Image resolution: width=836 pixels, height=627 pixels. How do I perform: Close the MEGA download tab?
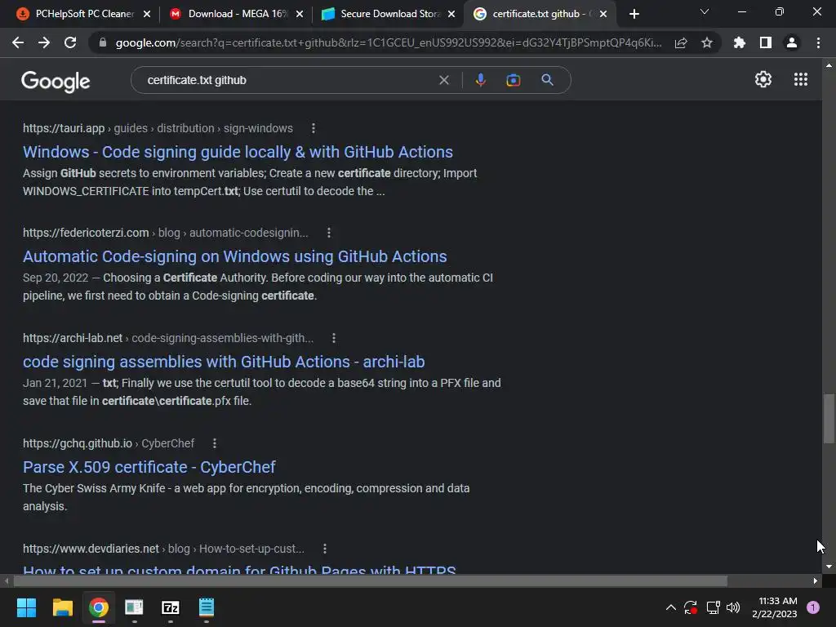299,15
